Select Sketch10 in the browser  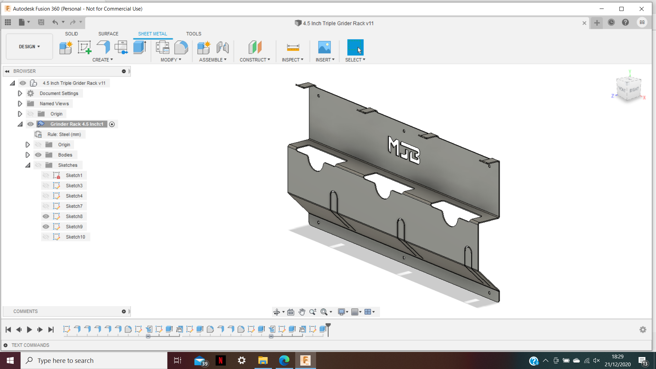[x=75, y=237]
